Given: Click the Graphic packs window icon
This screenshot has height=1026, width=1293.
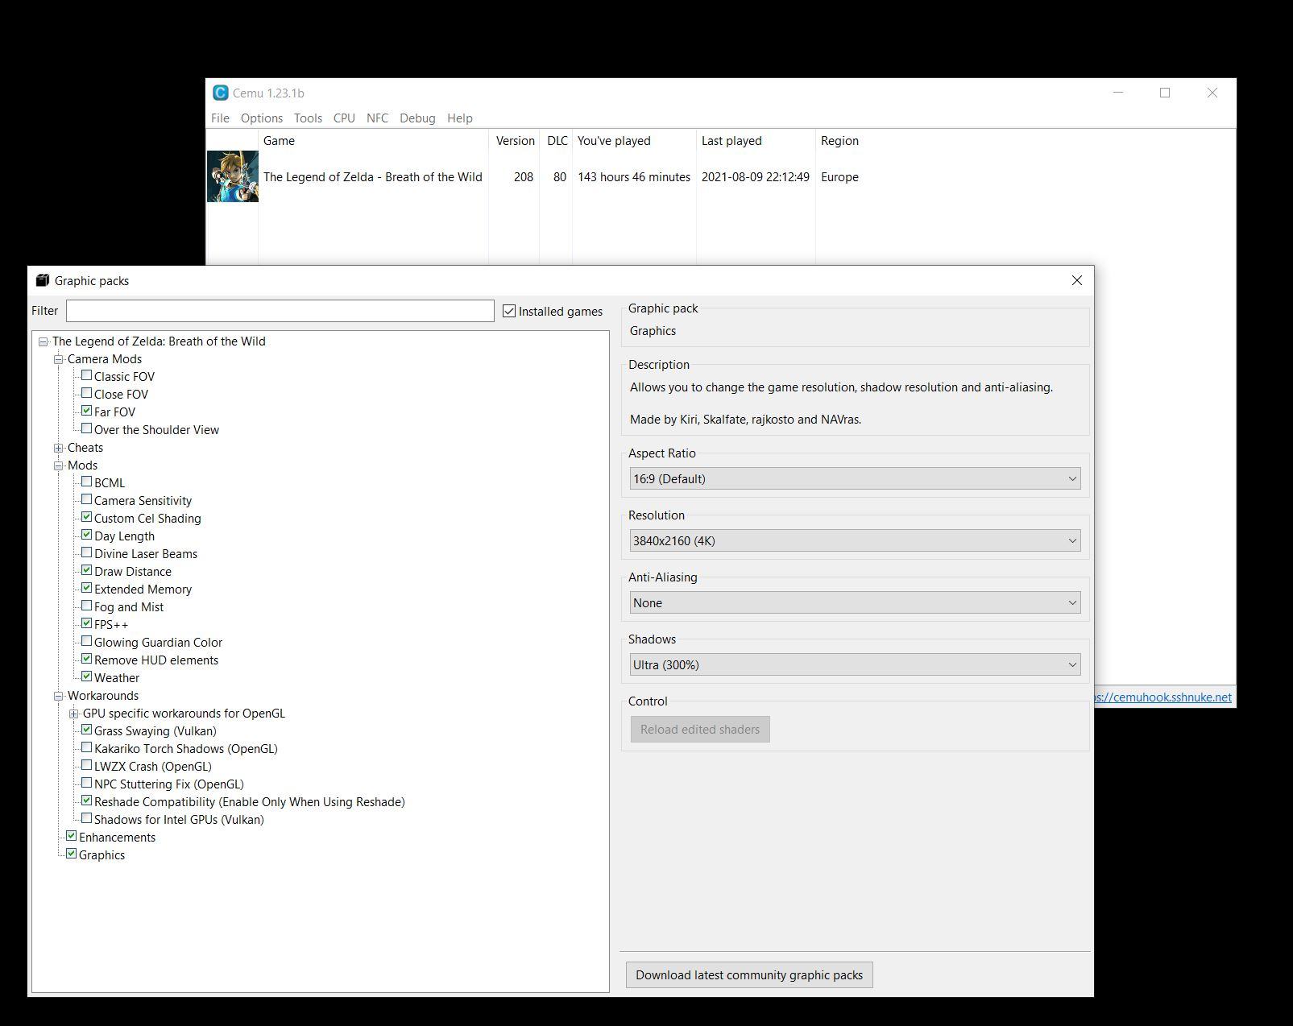Looking at the screenshot, I should pyautogui.click(x=43, y=280).
